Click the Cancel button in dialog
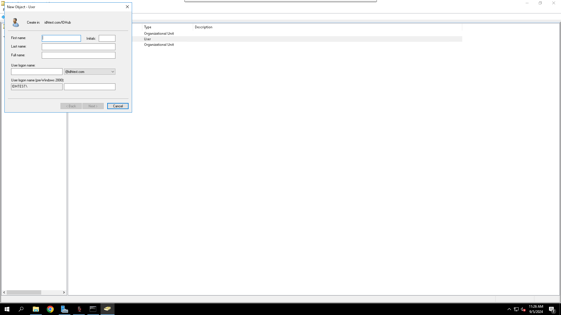Viewport: 561px width, 315px height. [118, 106]
